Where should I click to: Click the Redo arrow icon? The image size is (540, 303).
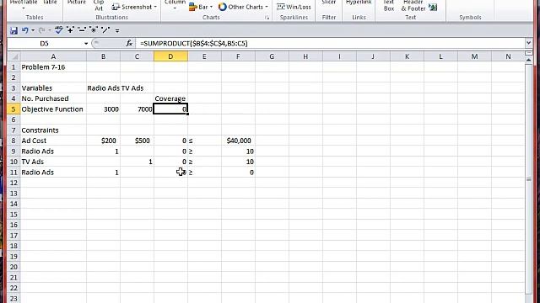[41, 30]
